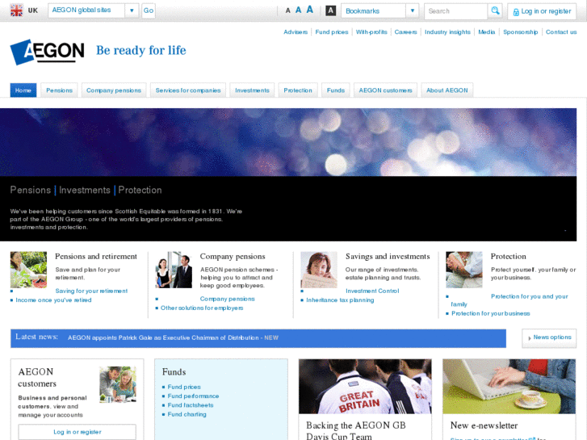Toggle high contrast mode icon
Screen dimensions: 587x440
tap(330, 10)
